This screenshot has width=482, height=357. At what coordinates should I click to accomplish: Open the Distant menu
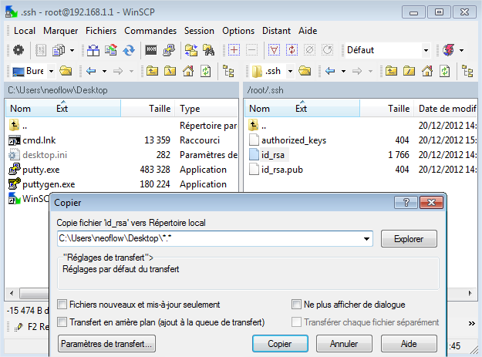tap(276, 31)
